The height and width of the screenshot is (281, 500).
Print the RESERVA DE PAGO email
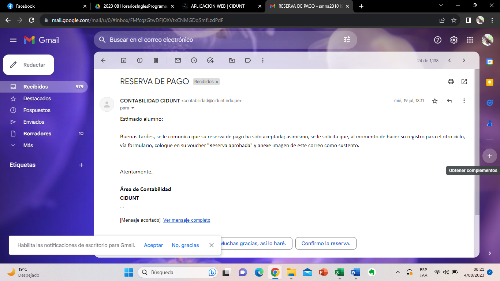tap(451, 82)
